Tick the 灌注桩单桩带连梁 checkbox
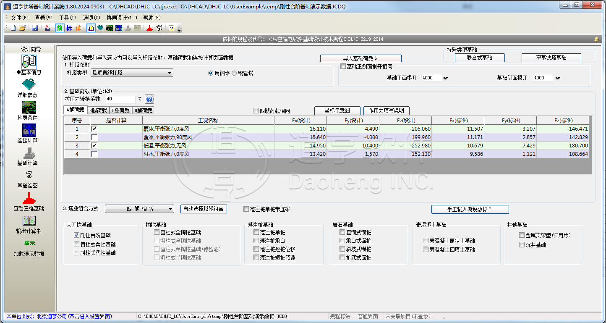This screenshot has width=606, height=323. point(246,209)
